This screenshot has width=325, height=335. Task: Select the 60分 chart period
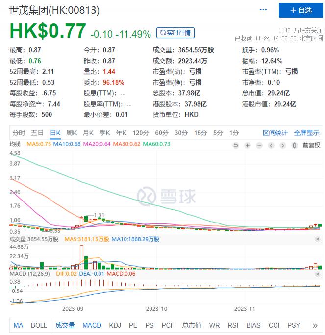coord(162,133)
